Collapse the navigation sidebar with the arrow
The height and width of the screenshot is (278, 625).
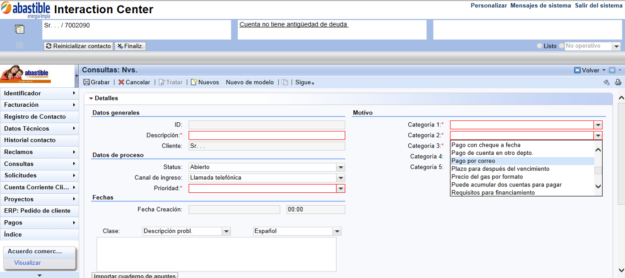(77, 76)
